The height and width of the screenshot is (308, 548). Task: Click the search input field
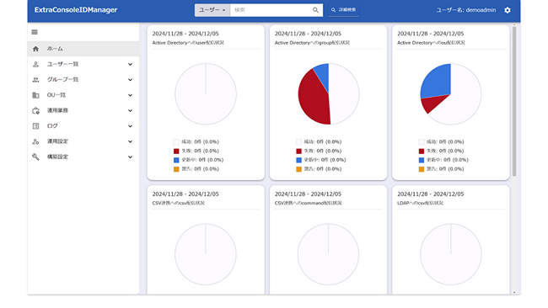pyautogui.click(x=271, y=10)
